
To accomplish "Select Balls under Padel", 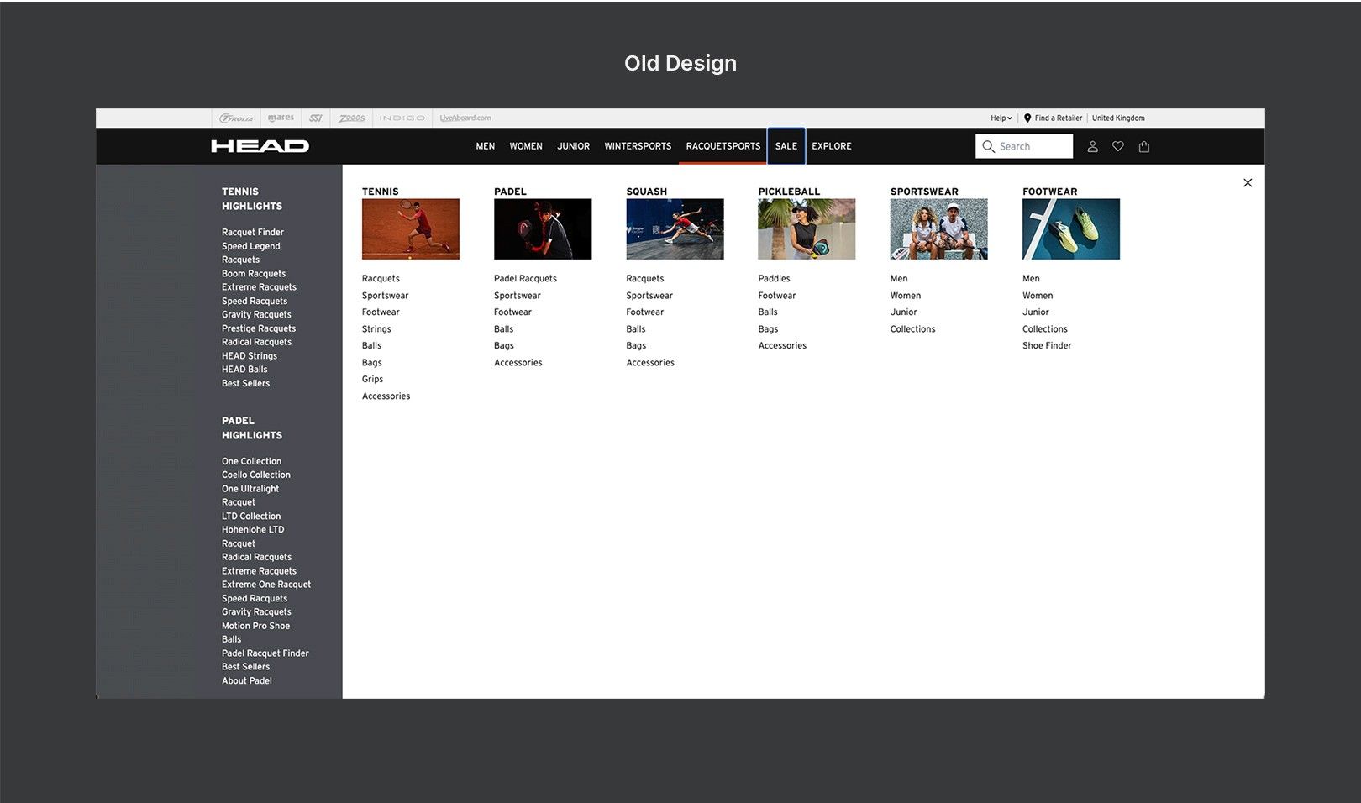I will pos(504,329).
